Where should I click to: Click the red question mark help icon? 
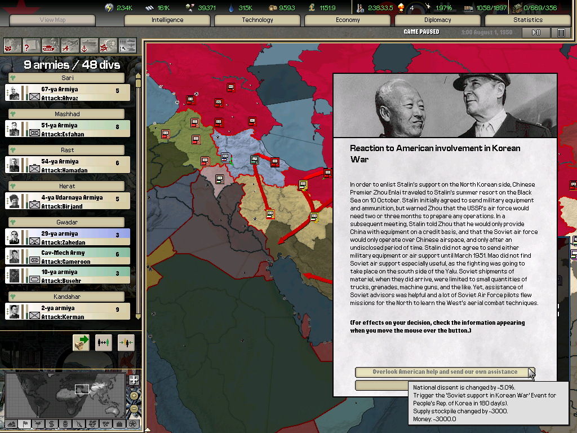pos(32,45)
